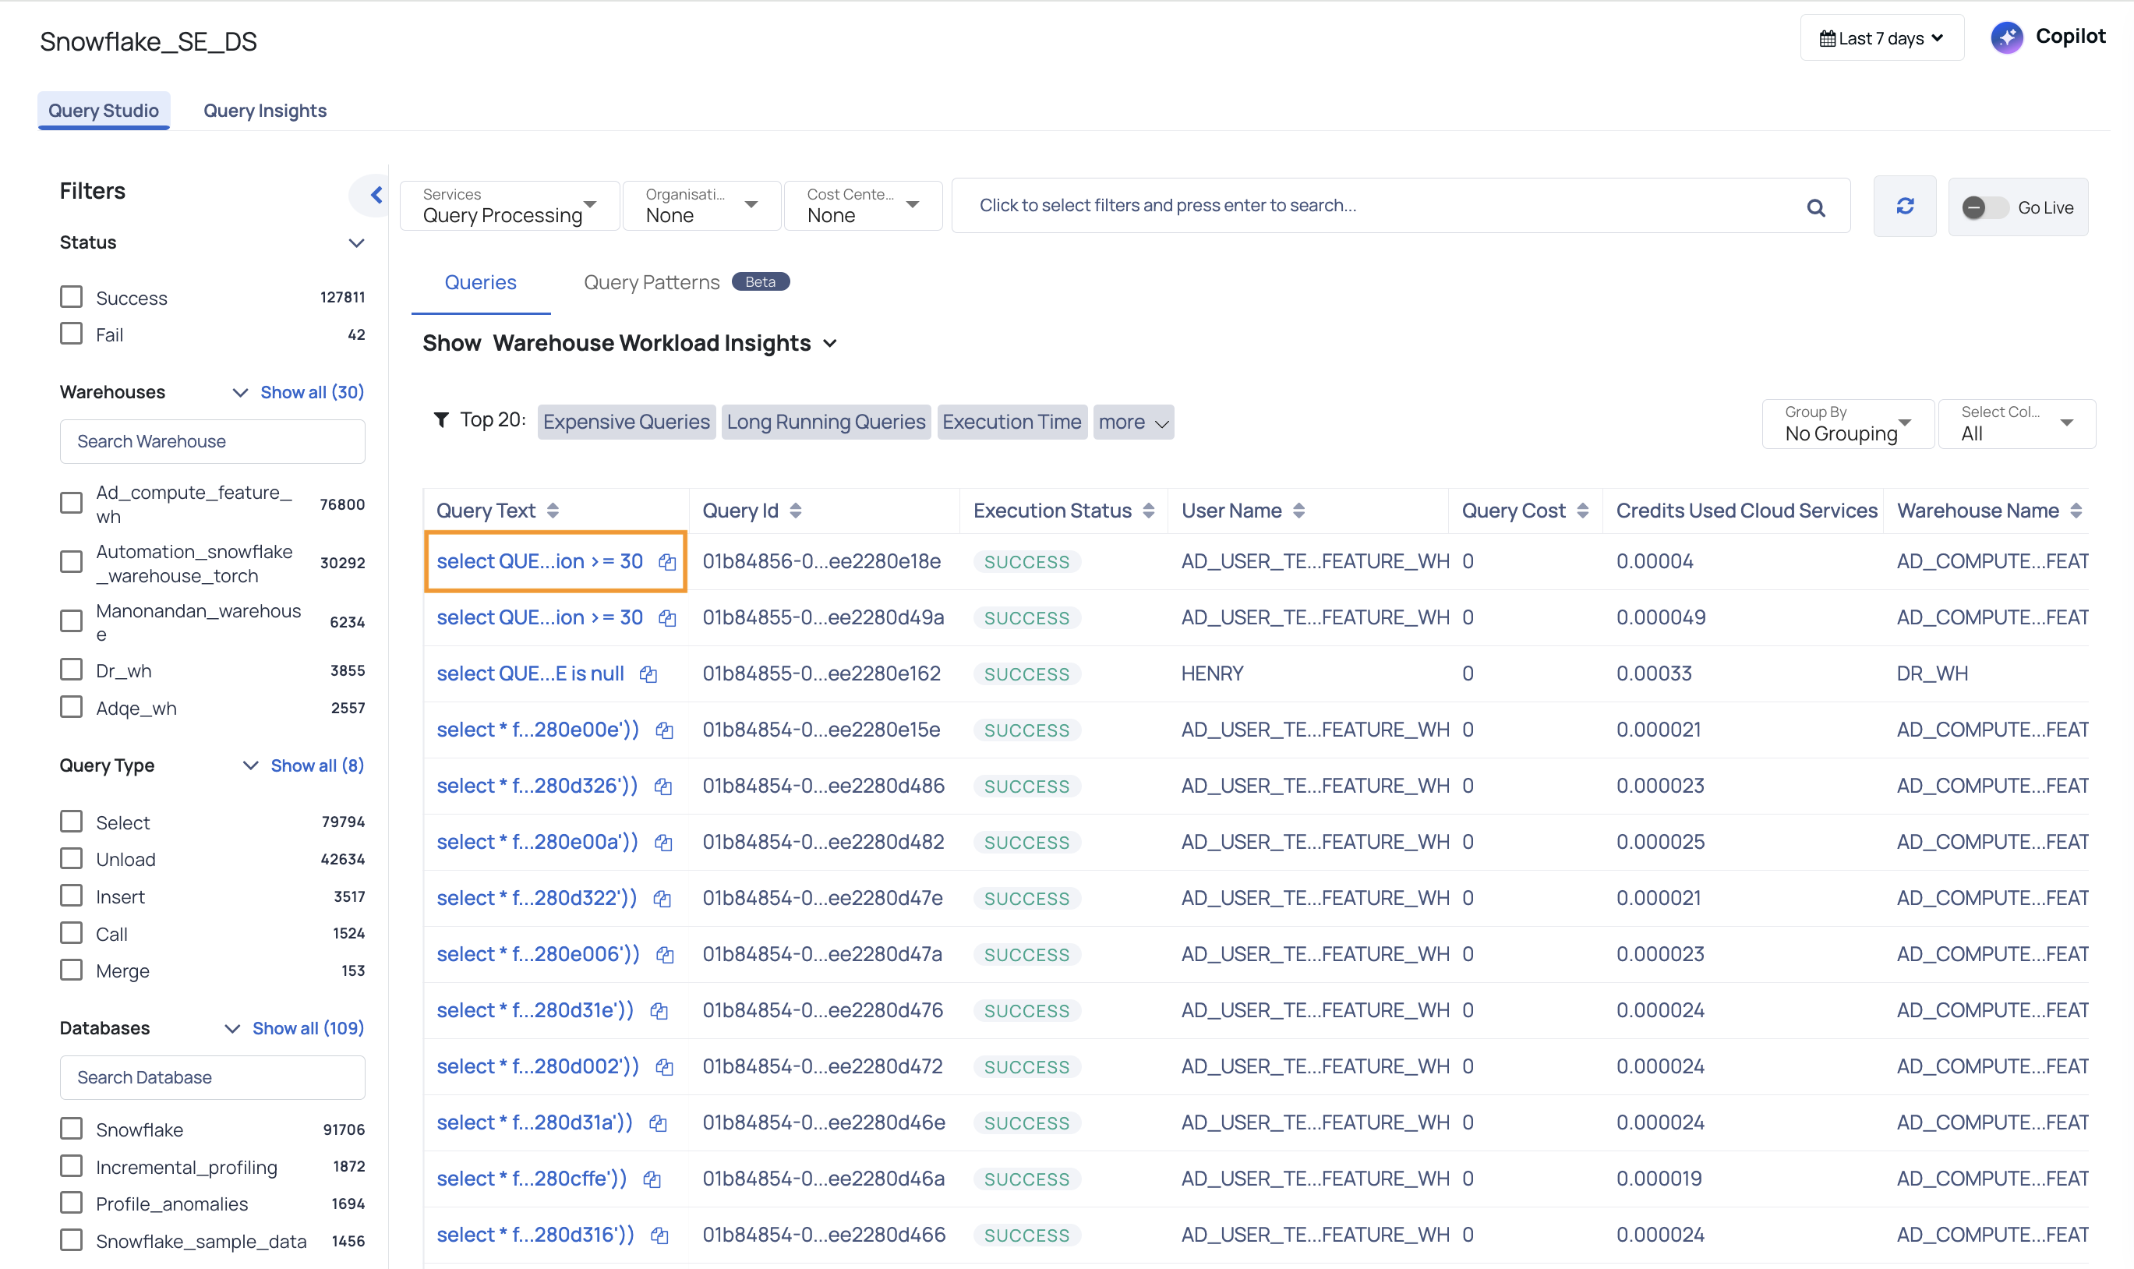
Task: Open the Last 7 days date dropdown
Action: coord(1881,38)
